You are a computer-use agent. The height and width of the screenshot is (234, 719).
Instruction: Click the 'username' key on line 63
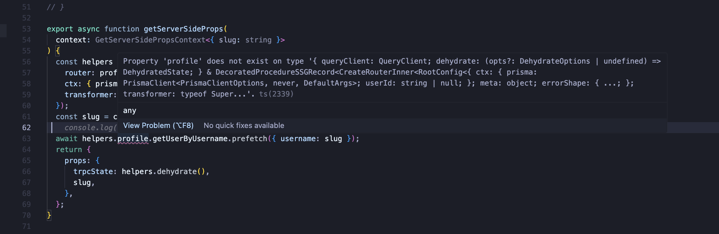point(298,139)
